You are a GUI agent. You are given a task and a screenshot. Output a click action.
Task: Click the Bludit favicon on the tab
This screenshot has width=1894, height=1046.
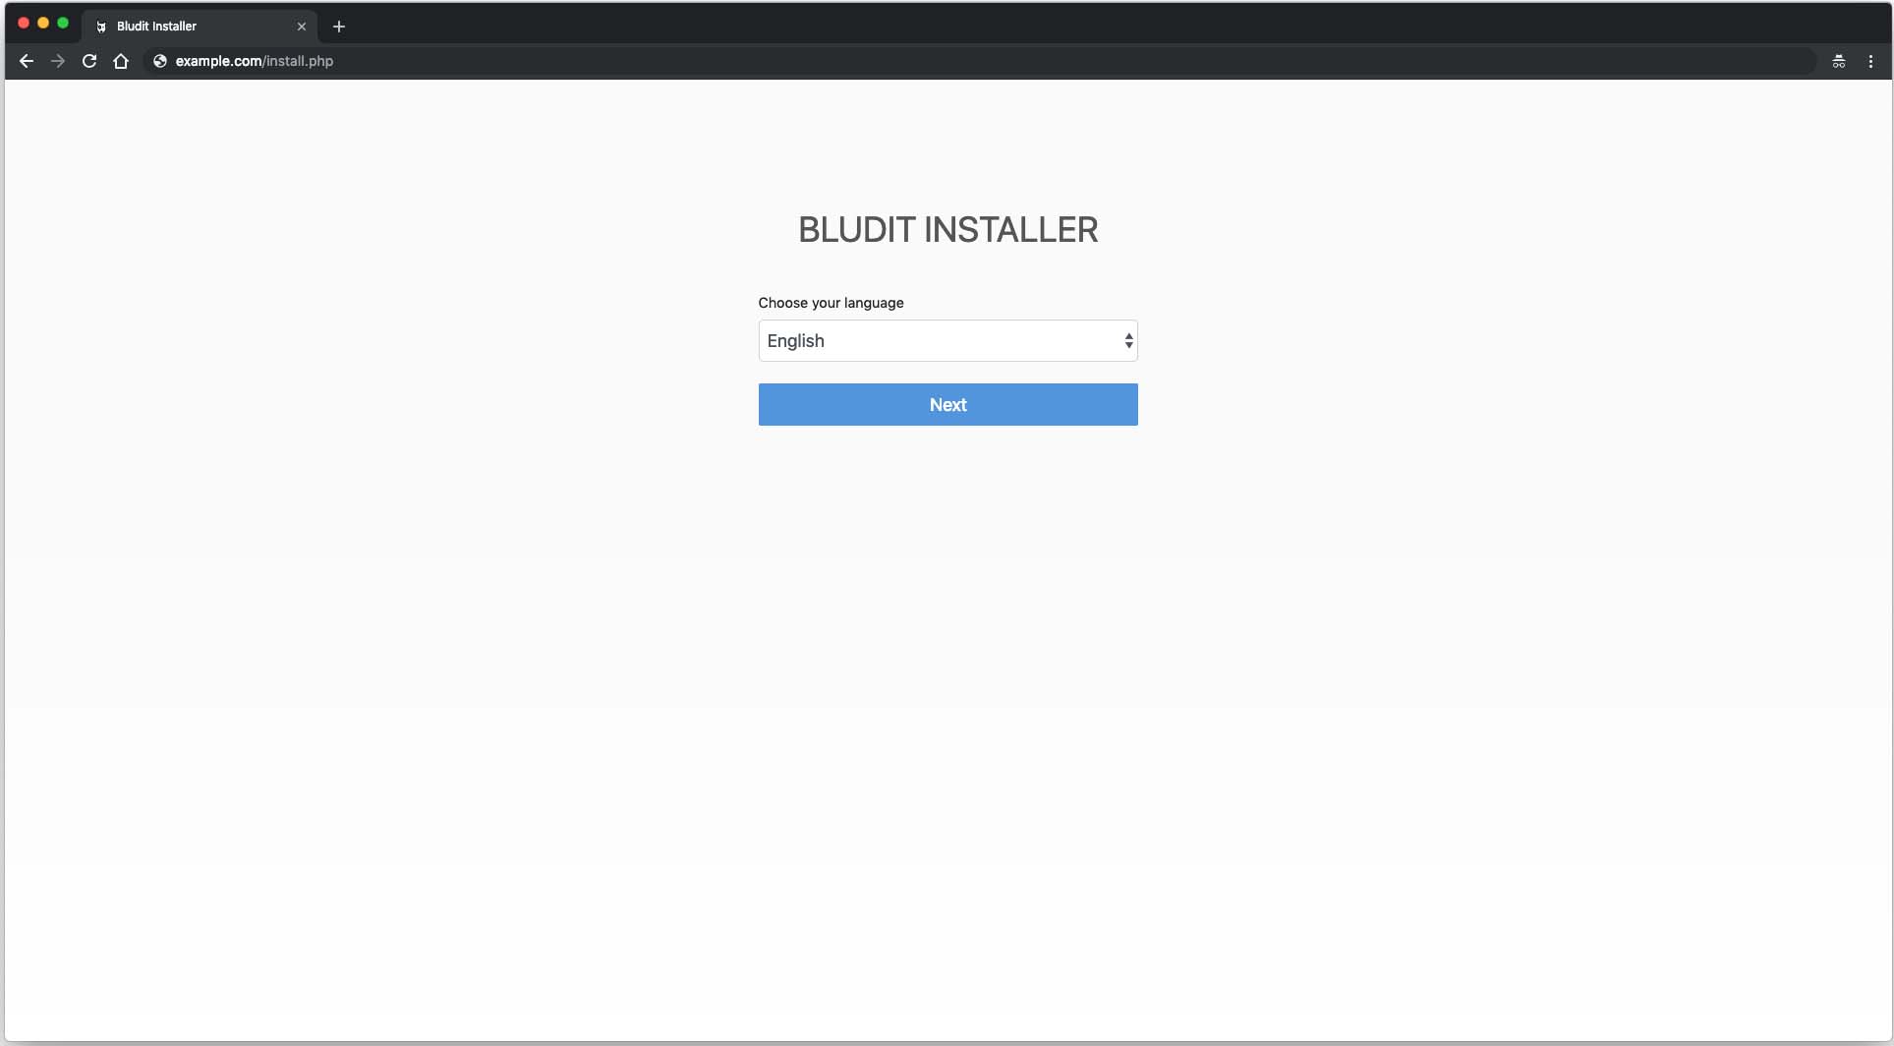click(101, 27)
